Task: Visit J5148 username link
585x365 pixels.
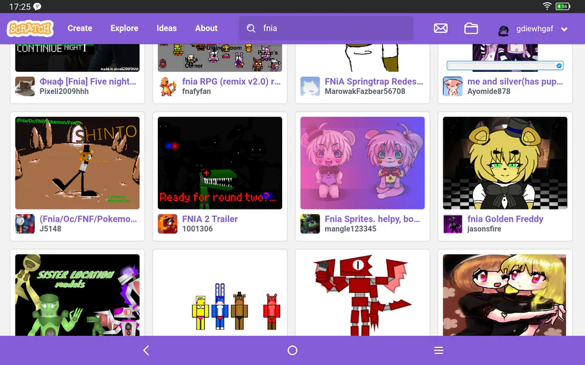Action: pyautogui.click(x=50, y=230)
